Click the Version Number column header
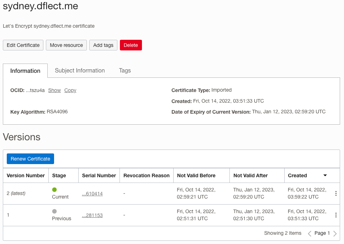 point(26,175)
